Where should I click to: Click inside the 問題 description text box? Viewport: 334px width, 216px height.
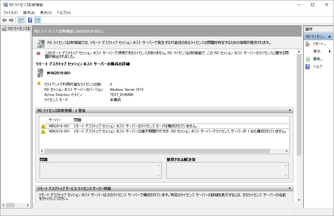click(x=98, y=170)
